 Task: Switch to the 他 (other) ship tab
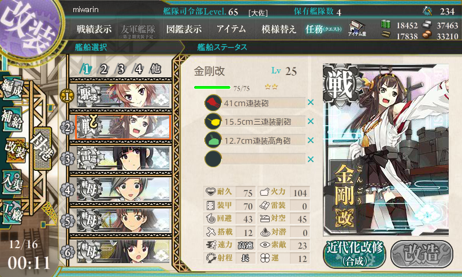coord(155,69)
